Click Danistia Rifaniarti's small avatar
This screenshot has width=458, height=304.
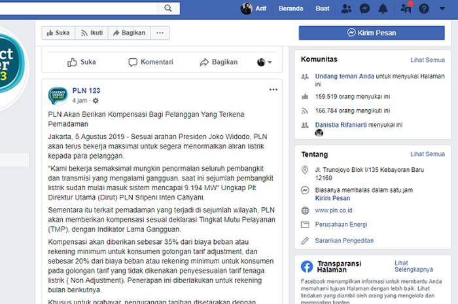click(319, 133)
